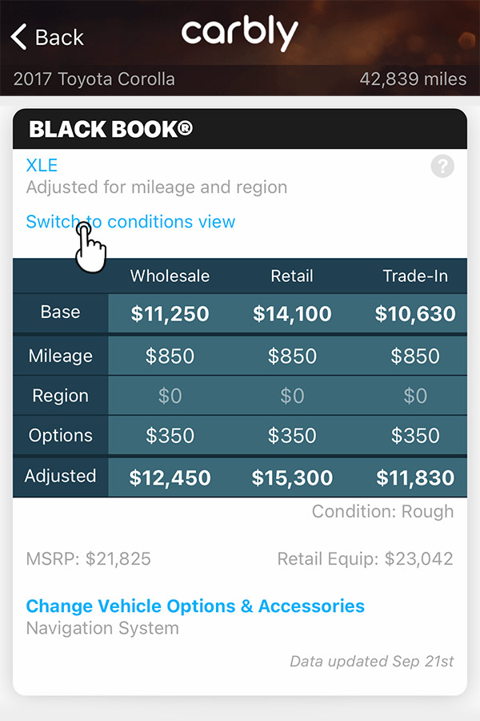This screenshot has width=480, height=721.
Task: Open the help question mark icon
Action: tap(442, 167)
